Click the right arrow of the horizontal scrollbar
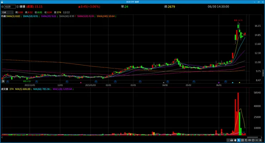265x143 pixels. coord(261,137)
